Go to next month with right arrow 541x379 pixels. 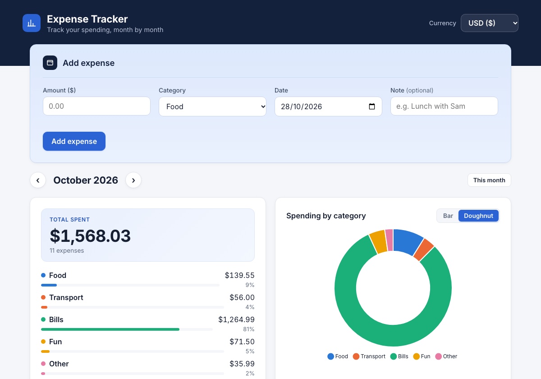coord(133,180)
